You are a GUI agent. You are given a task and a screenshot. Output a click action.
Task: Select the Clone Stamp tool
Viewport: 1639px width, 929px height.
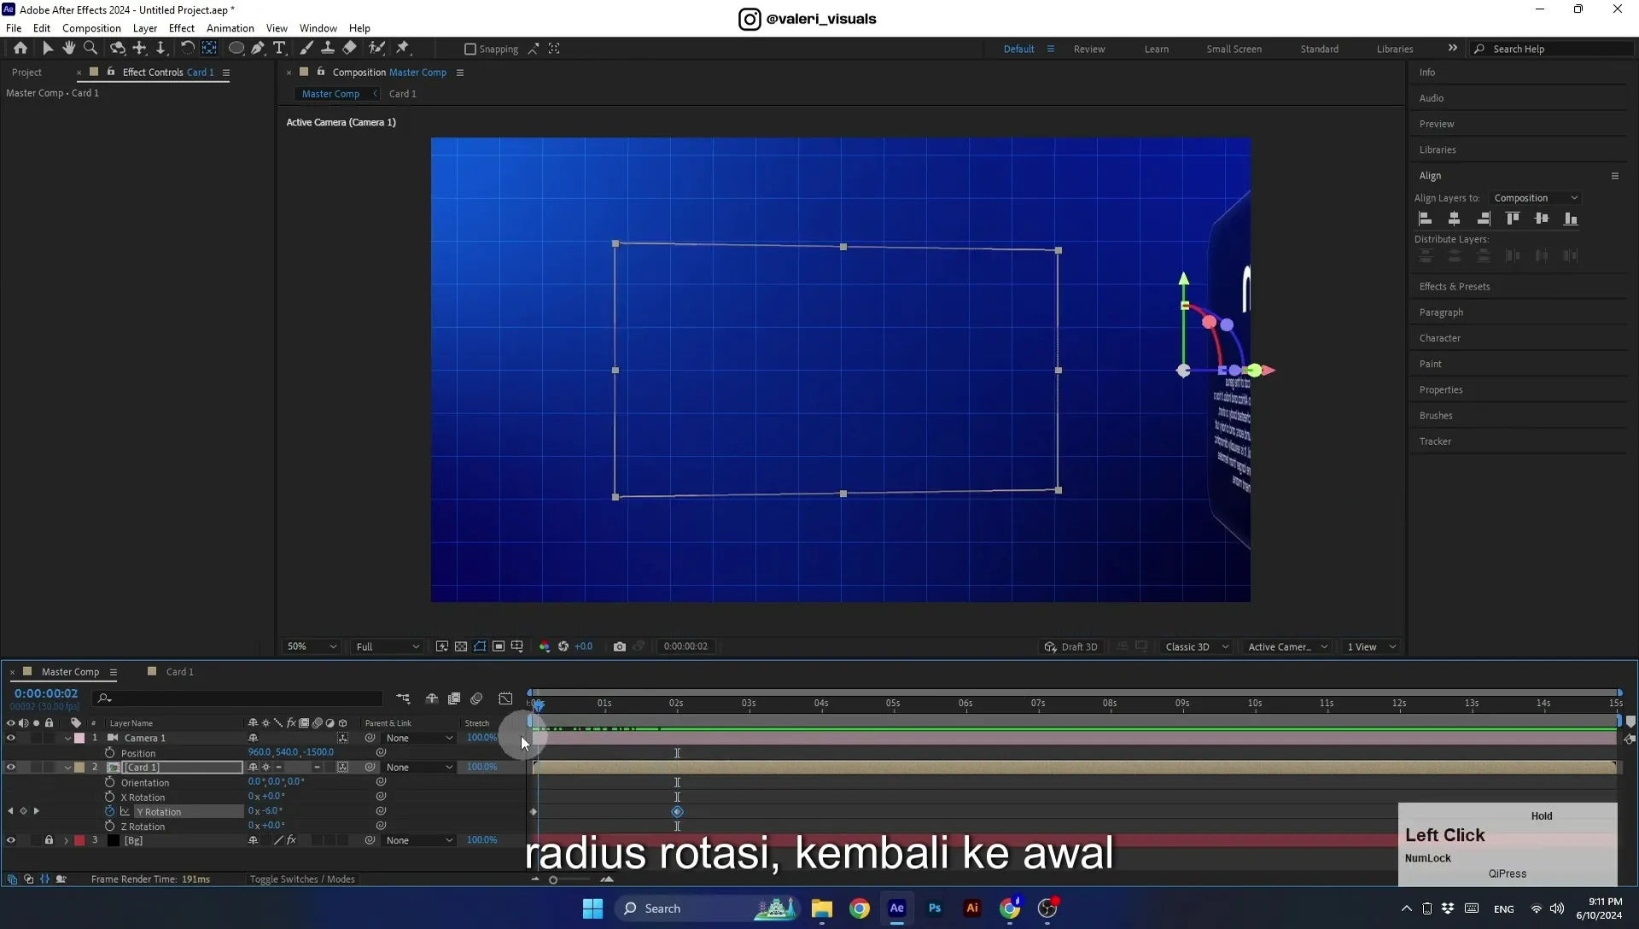[328, 49]
